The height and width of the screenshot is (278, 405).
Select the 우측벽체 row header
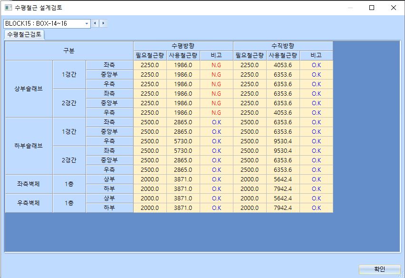tap(29, 203)
